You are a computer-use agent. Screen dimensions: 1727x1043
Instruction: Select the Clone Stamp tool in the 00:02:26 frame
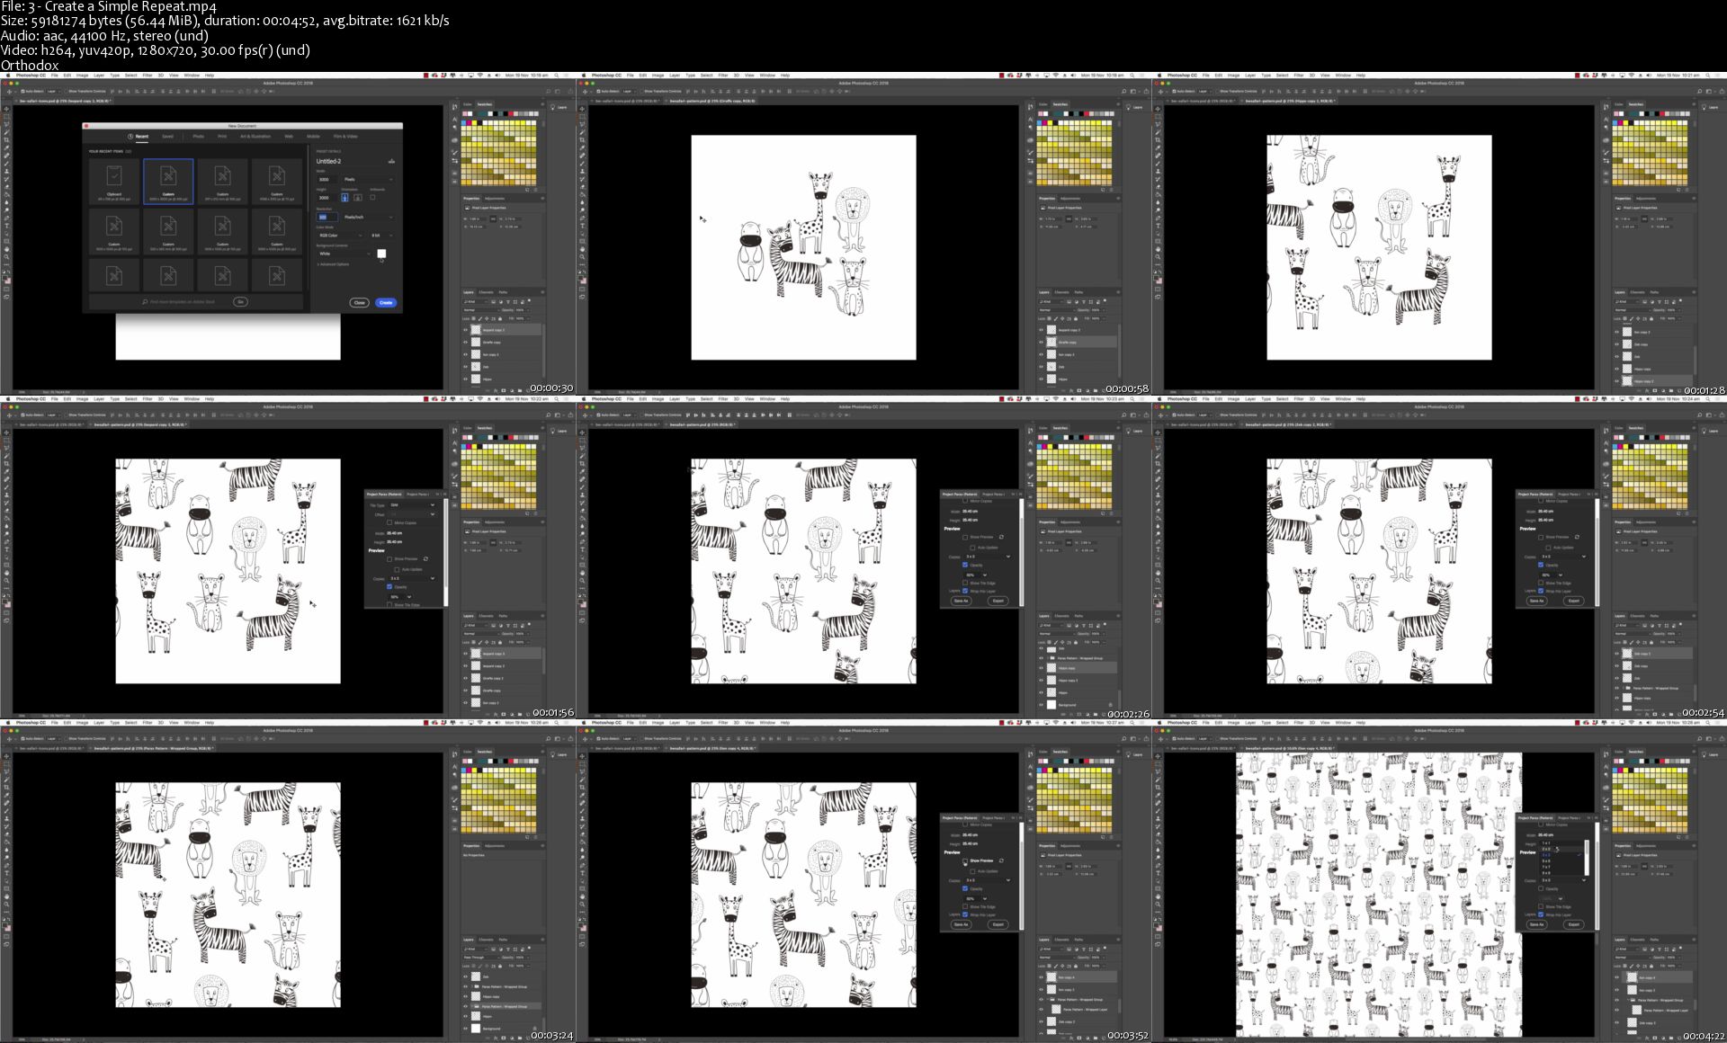[582, 495]
